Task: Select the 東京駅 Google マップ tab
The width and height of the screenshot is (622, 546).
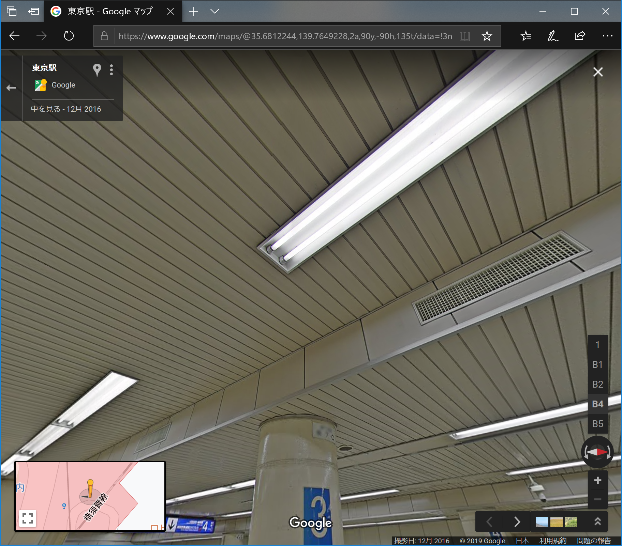Action: click(109, 11)
